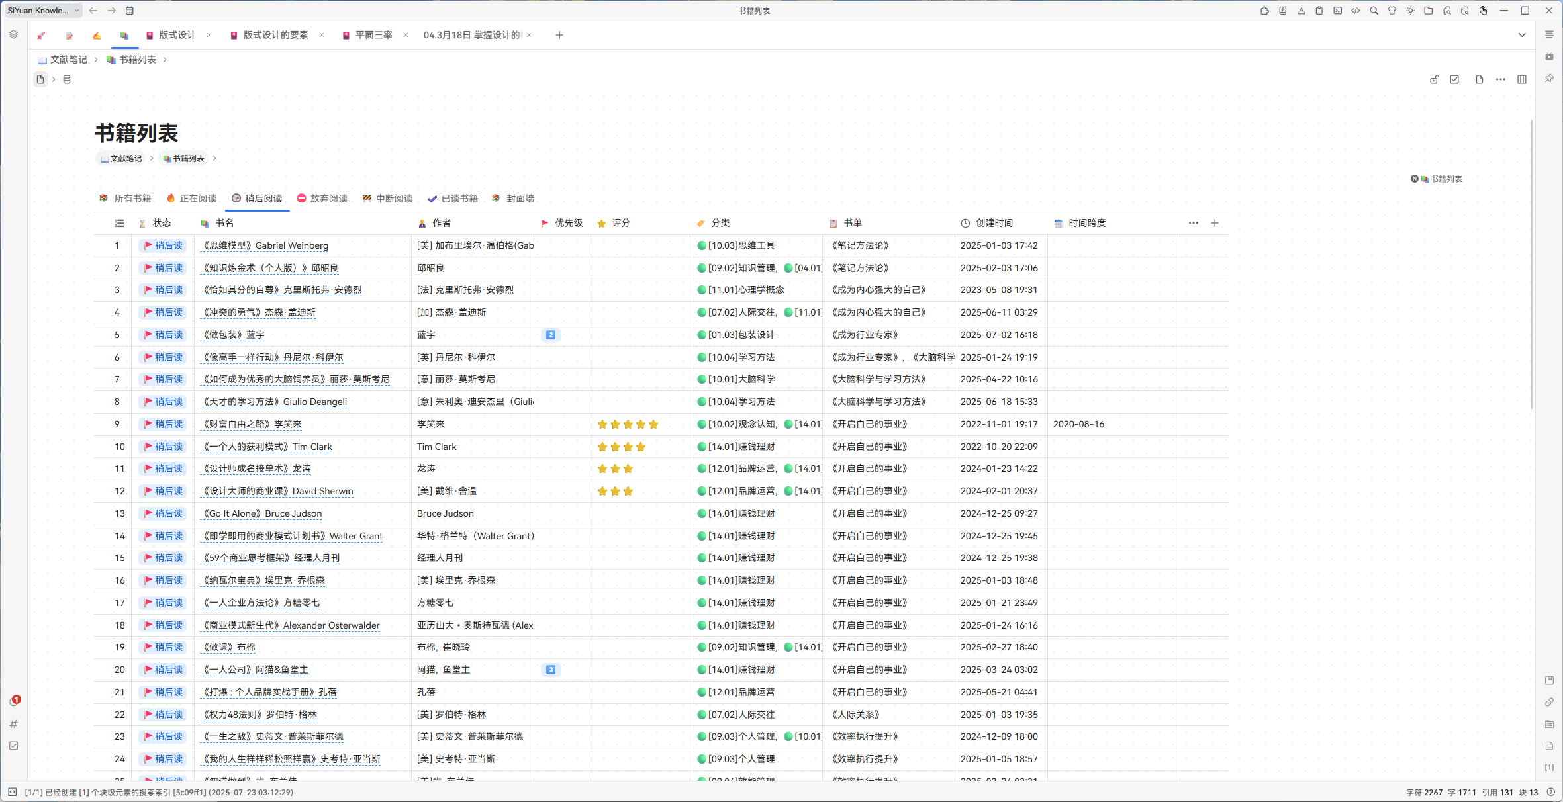Toggle the checkbox icon in document toolbar
1563x802 pixels.
click(x=1454, y=79)
